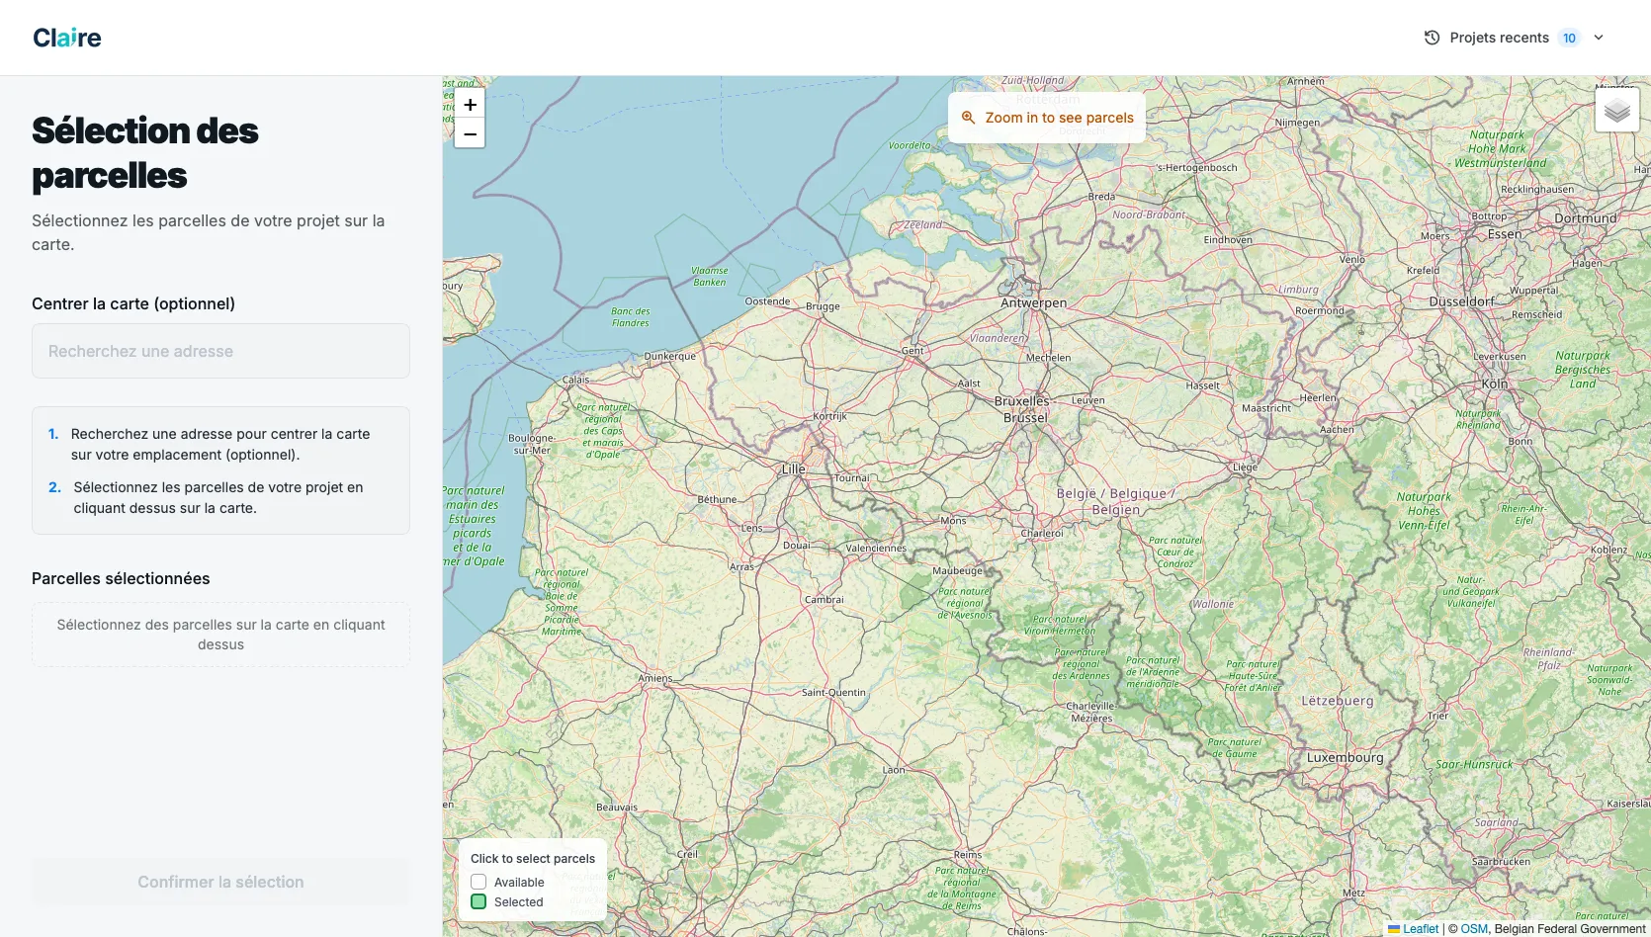
Task: Click the Calais label on map
Action: coord(575,380)
